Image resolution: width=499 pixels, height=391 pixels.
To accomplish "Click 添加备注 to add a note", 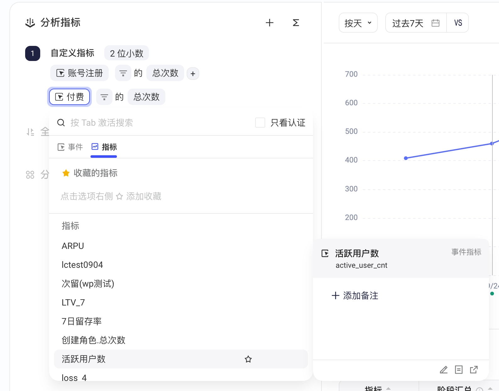I will (x=355, y=295).
